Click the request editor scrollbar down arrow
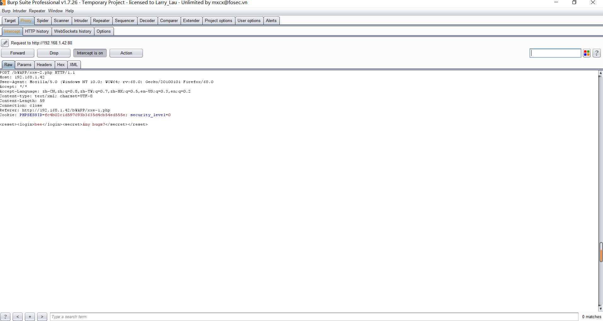The width and height of the screenshot is (603, 321). (x=600, y=309)
